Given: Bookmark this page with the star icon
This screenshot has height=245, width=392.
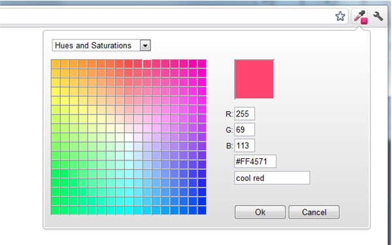Looking at the screenshot, I should (x=340, y=16).
